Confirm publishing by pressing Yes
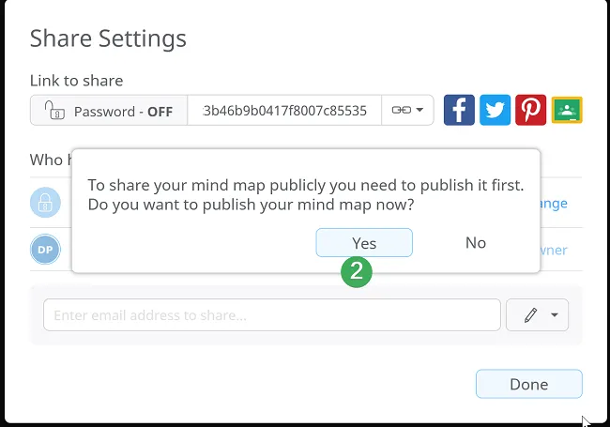Image resolution: width=610 pixels, height=427 pixels. [x=364, y=243]
